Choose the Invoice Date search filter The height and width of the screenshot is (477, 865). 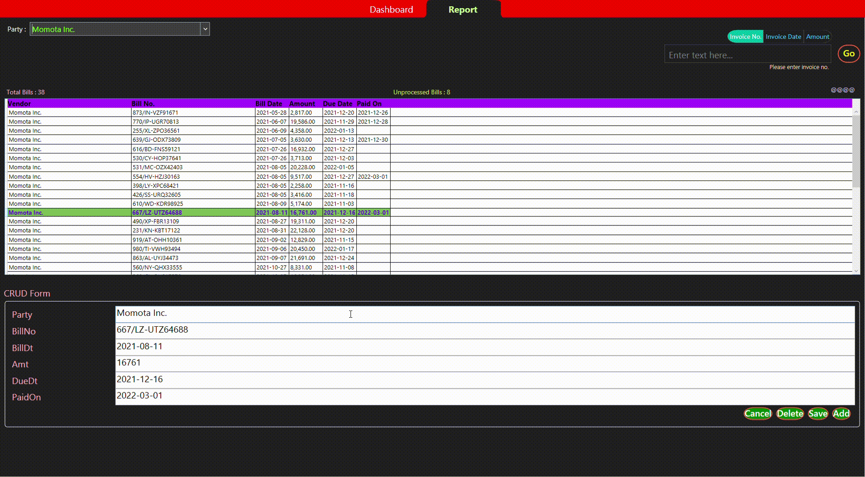(783, 36)
